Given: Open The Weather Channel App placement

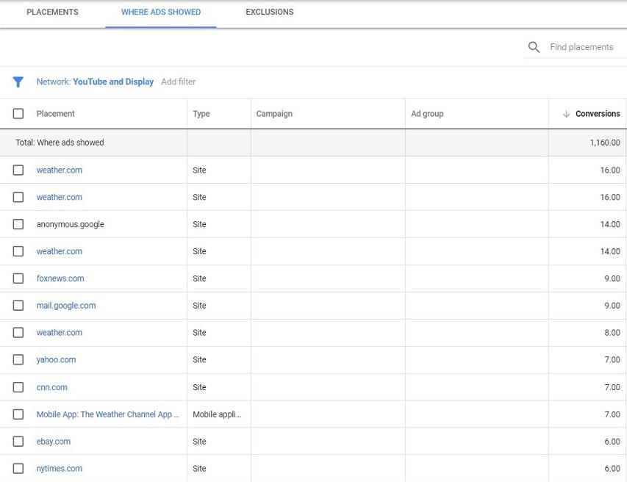Looking at the screenshot, I should [x=107, y=414].
